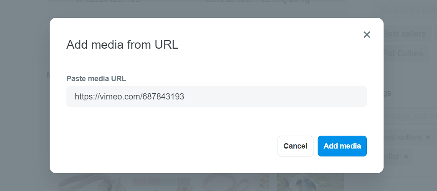Open the color swatches media thumbnail
The image size is (437, 191).
162,182
